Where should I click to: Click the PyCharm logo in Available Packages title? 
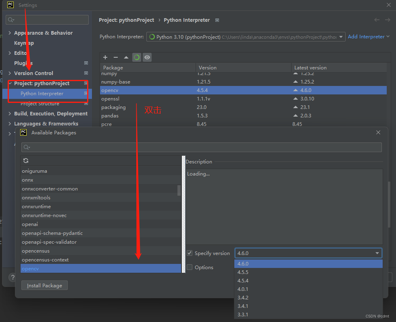click(23, 132)
